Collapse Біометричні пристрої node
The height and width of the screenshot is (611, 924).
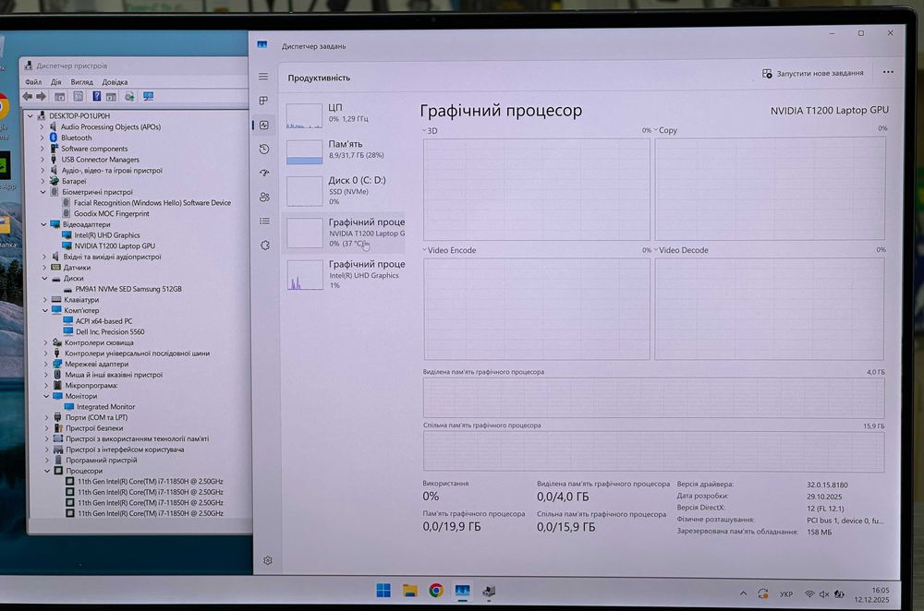pos(43,192)
